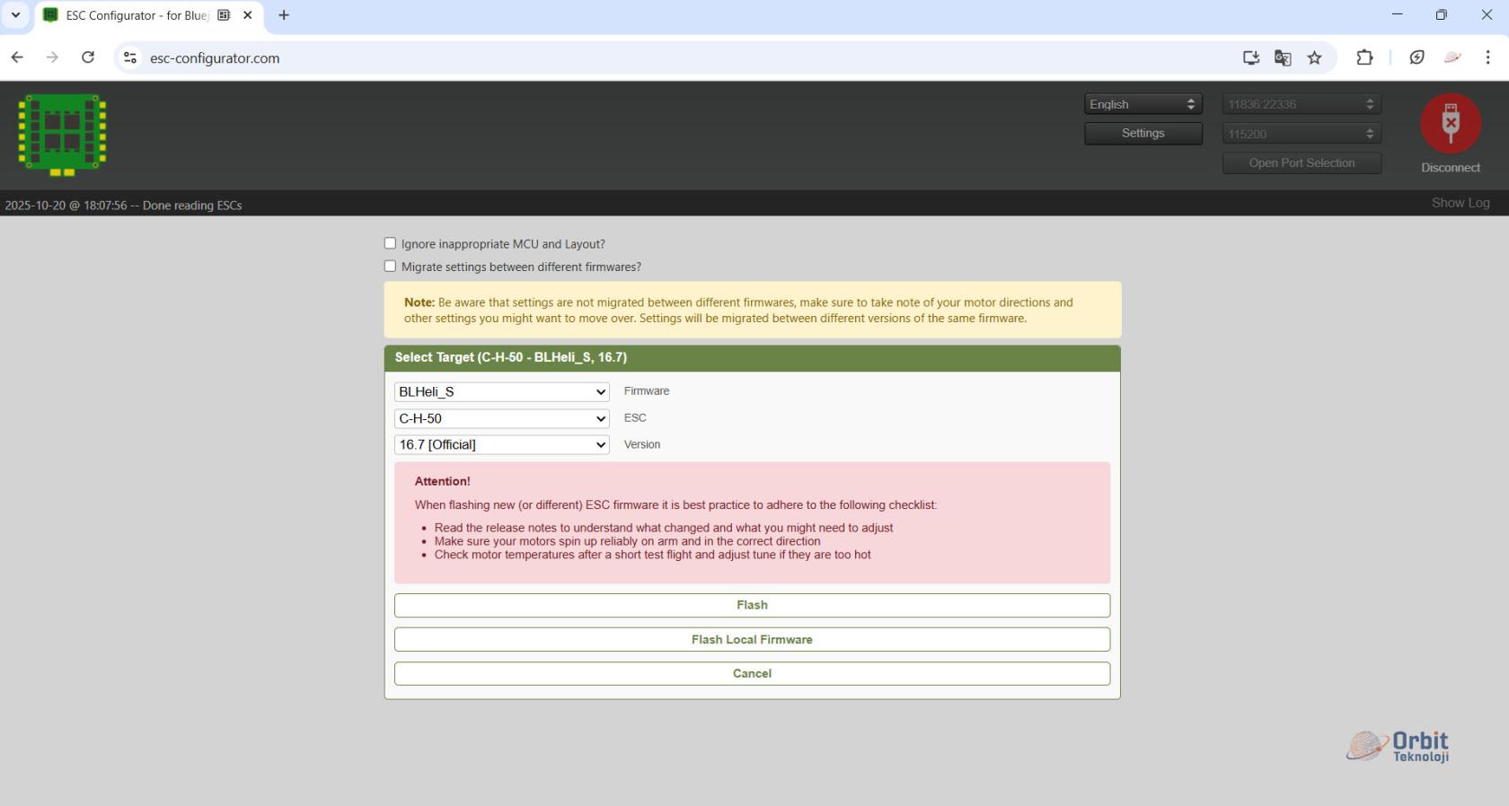This screenshot has width=1509, height=806.
Task: Click the red USB Disconnect icon
Action: tap(1450, 124)
